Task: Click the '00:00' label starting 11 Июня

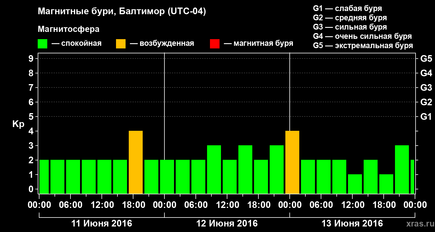Action: tap(39, 205)
